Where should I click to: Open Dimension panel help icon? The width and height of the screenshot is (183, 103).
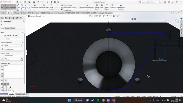click(x=24, y=21)
